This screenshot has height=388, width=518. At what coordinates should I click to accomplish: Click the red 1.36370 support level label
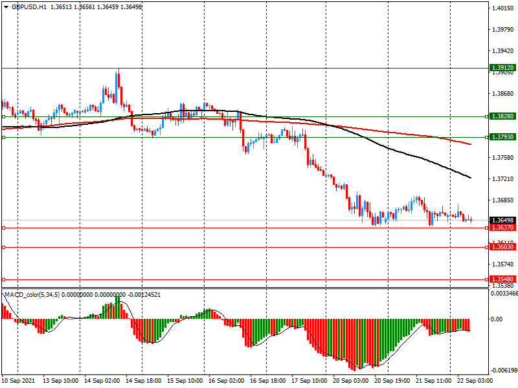pos(502,228)
